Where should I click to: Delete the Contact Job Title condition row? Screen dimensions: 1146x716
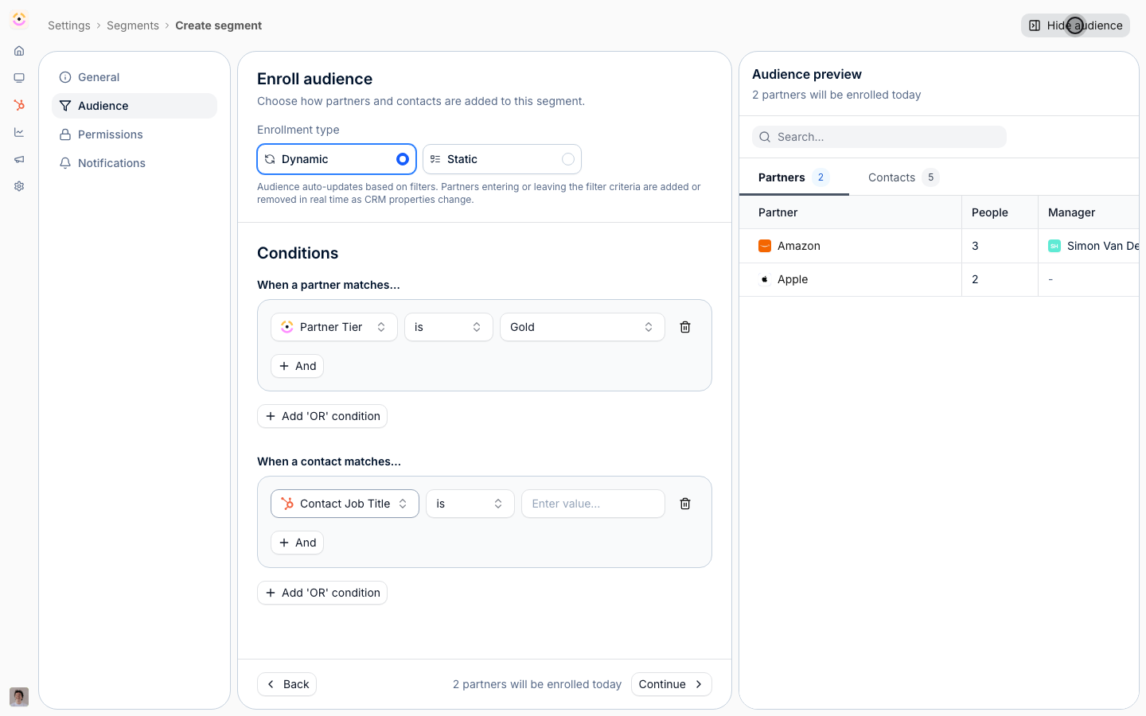(x=685, y=504)
